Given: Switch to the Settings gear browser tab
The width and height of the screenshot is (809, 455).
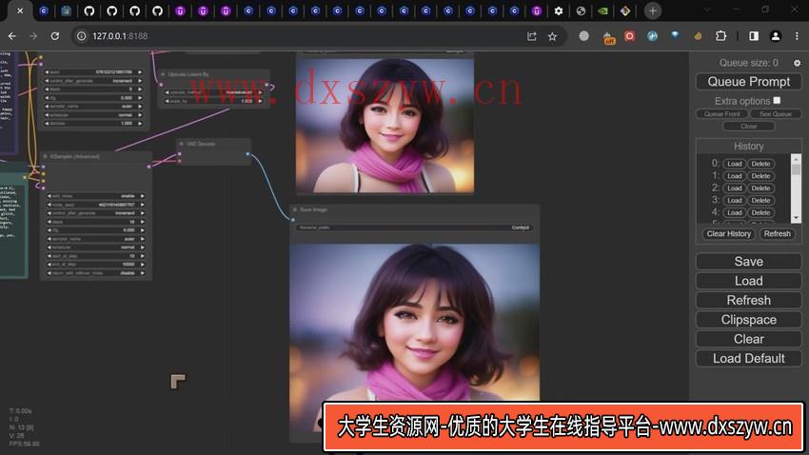Looking at the screenshot, I should pyautogui.click(x=559, y=10).
